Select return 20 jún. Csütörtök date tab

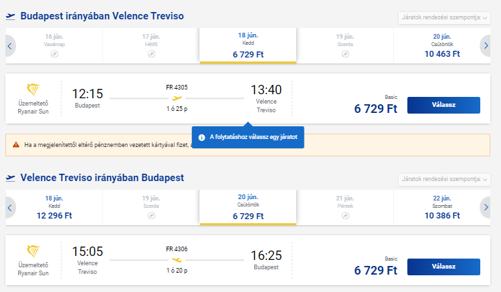click(248, 207)
